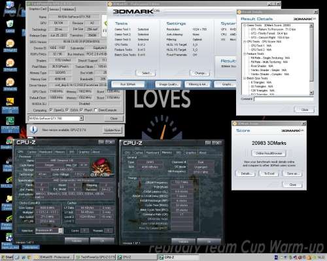This screenshot has height=261, width=327.
Task: Collapse the Batch Size Tests tree node
Action: (x=245, y=78)
